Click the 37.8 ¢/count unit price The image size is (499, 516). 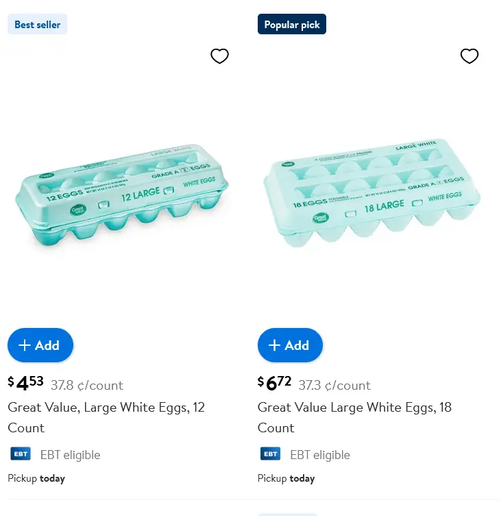[87, 386]
